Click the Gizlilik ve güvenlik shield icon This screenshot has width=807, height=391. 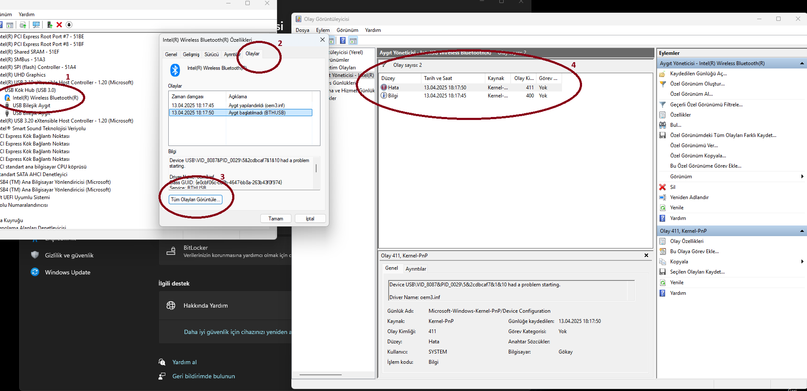(x=35, y=255)
